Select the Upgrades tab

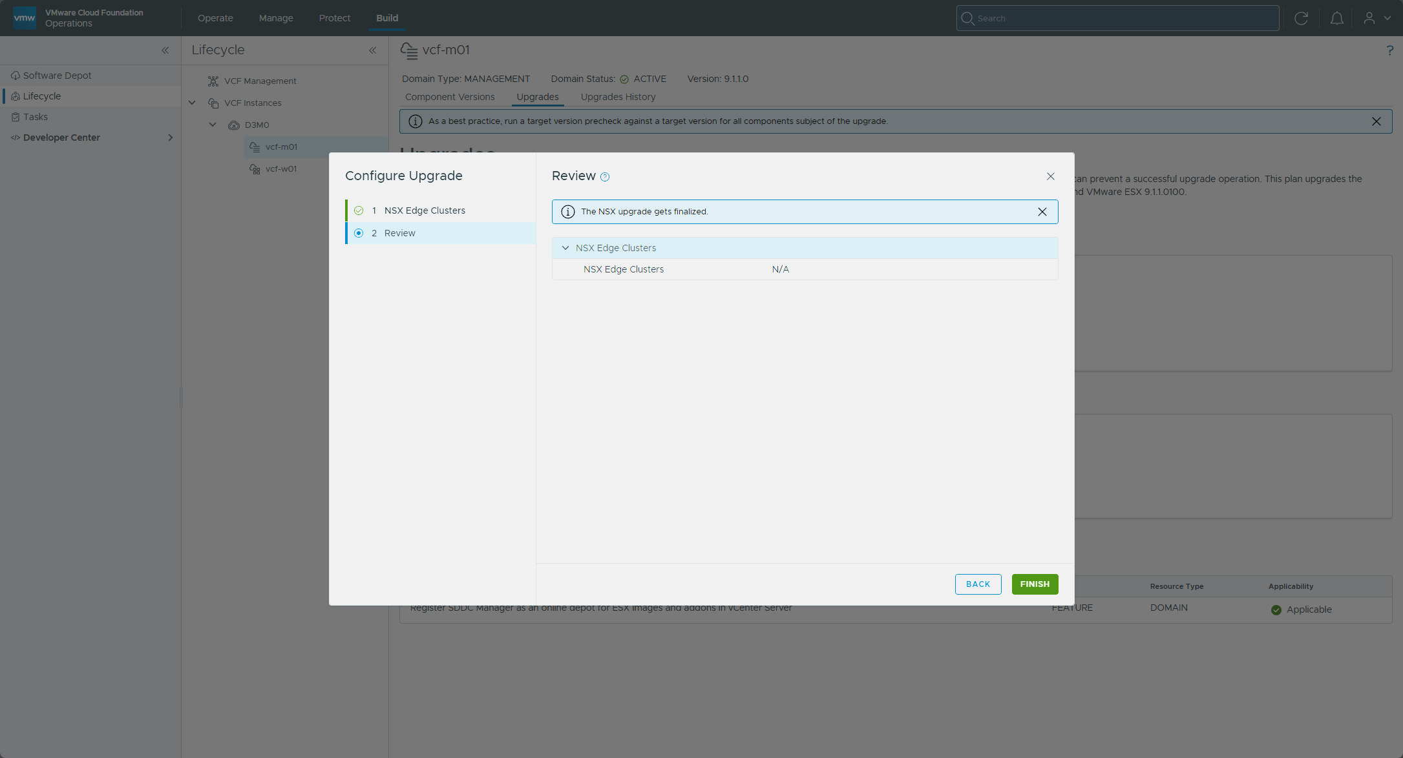(538, 97)
